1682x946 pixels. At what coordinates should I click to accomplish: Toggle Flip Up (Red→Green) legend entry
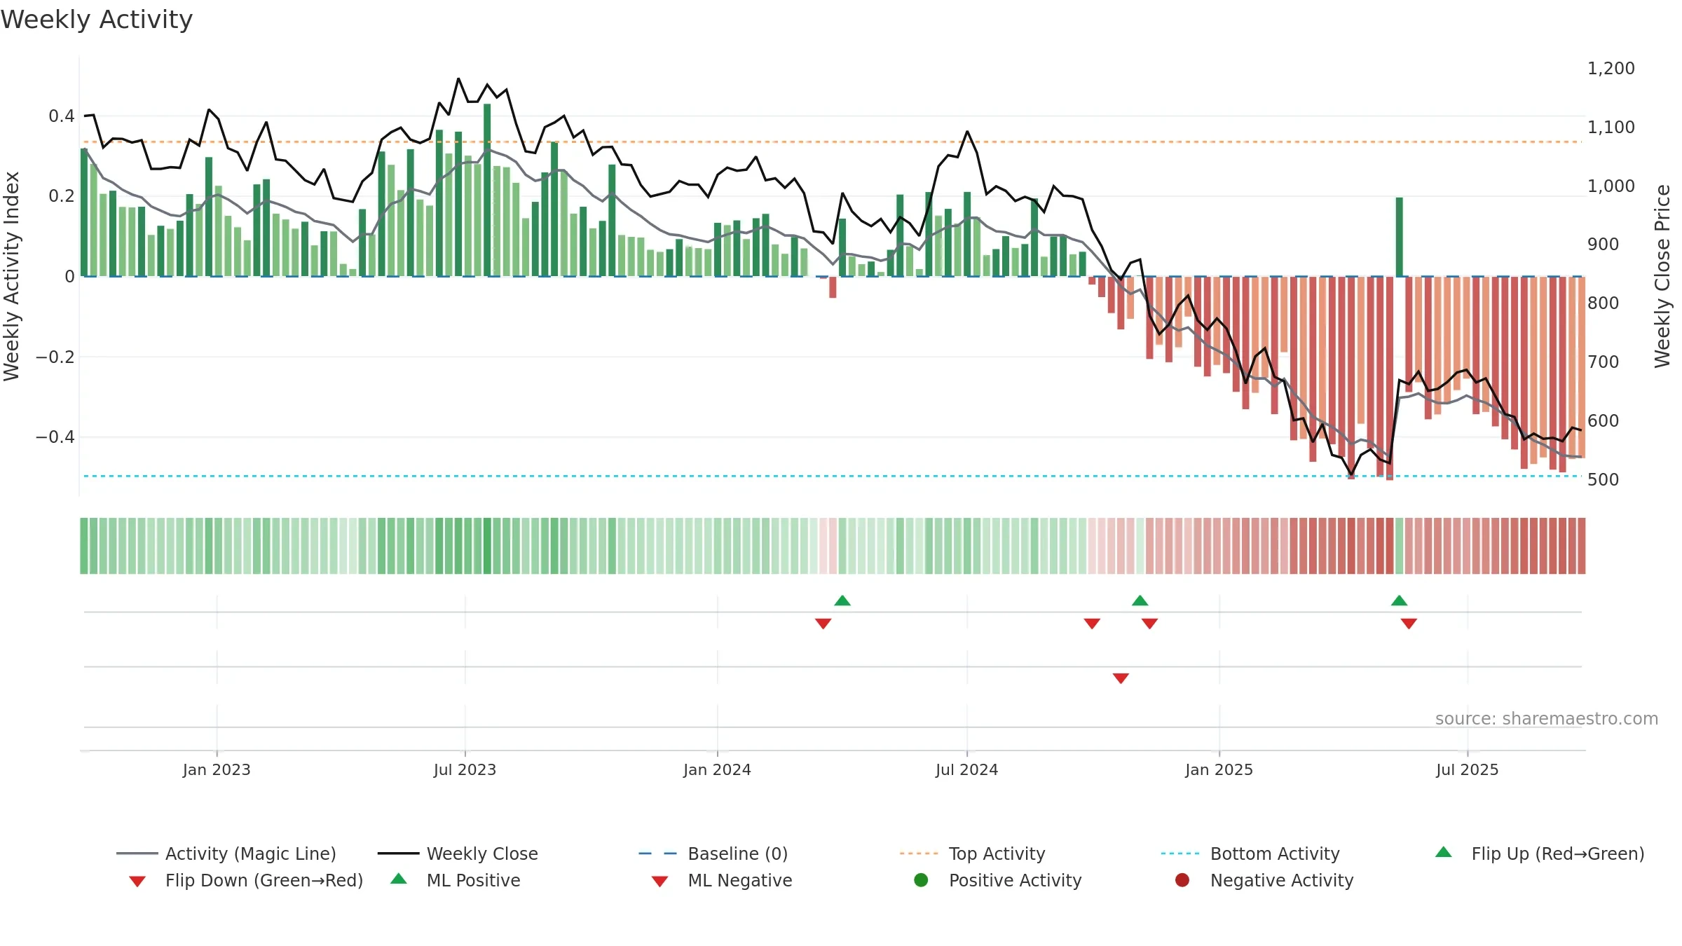click(1540, 854)
